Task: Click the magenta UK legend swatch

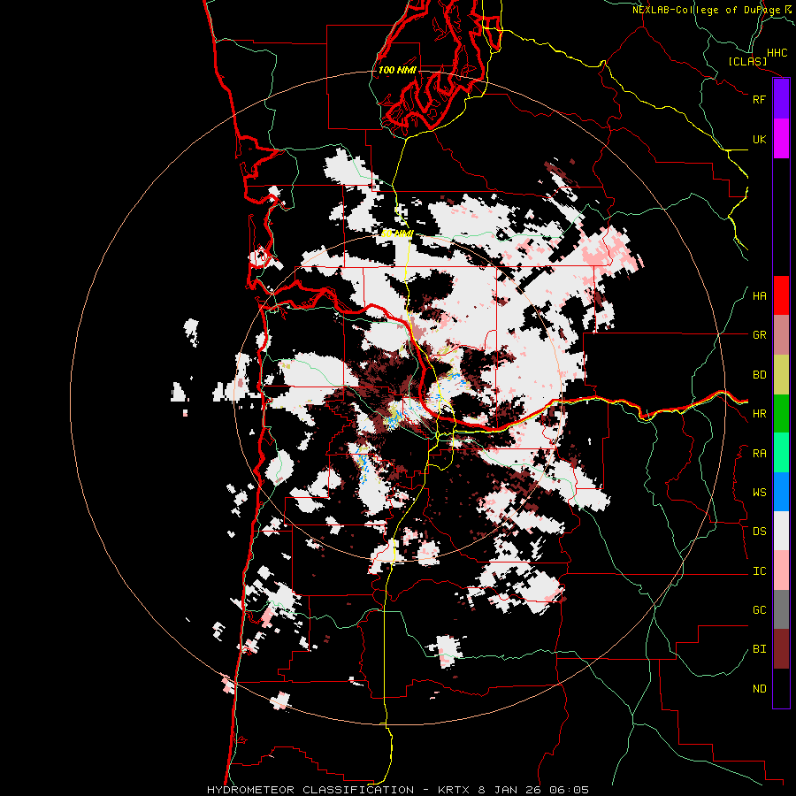Action: (781, 139)
